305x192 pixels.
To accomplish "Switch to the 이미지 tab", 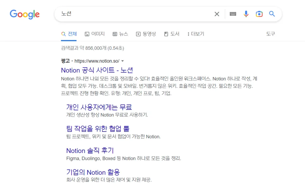I will (95, 34).
